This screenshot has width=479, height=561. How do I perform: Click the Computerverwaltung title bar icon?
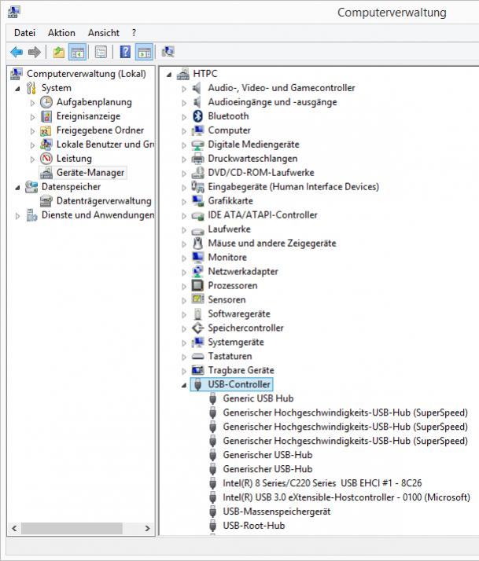13,12
